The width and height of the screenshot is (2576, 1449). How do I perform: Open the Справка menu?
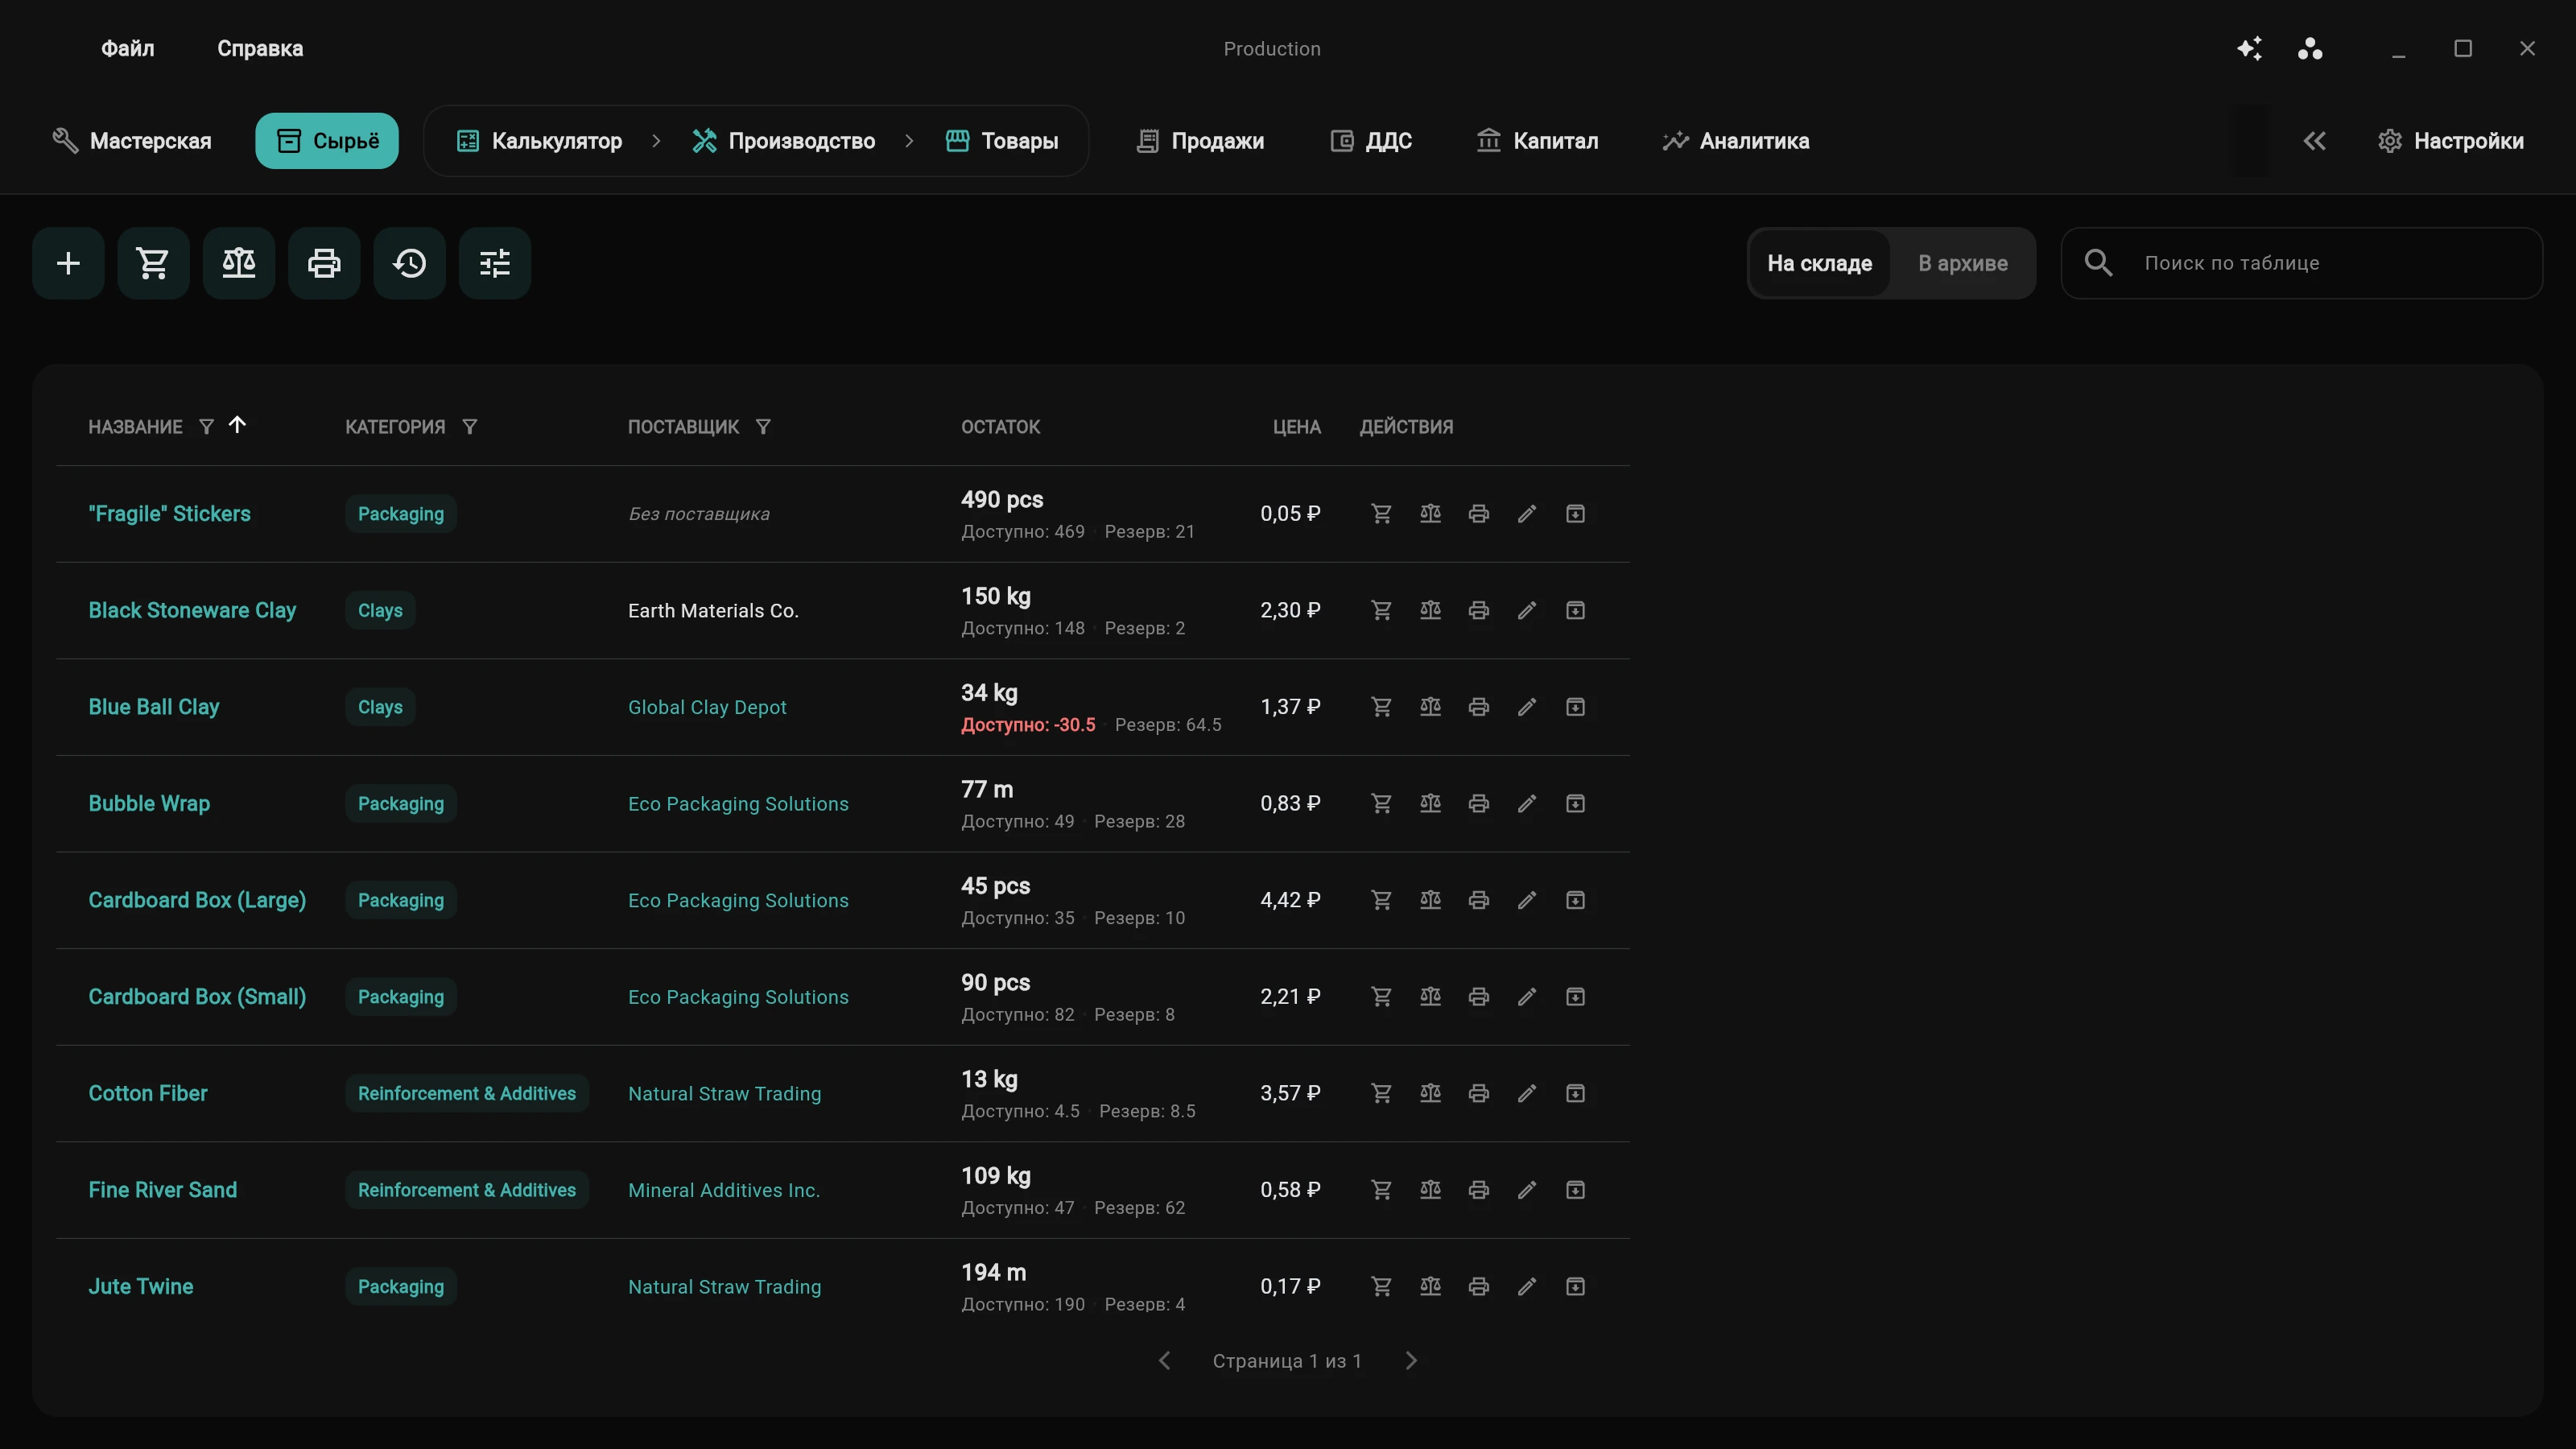click(x=260, y=48)
